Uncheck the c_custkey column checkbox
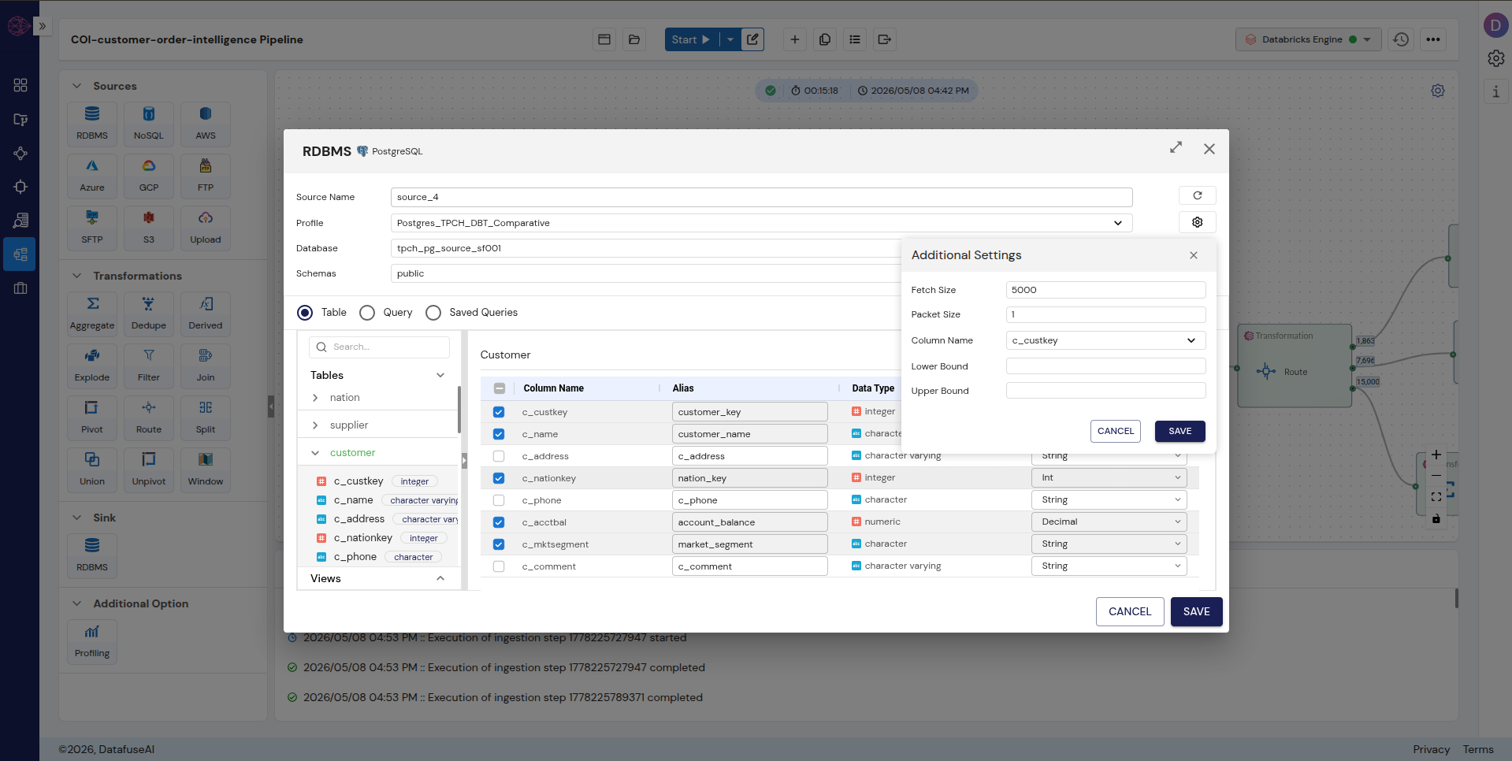1512x761 pixels. pos(499,412)
